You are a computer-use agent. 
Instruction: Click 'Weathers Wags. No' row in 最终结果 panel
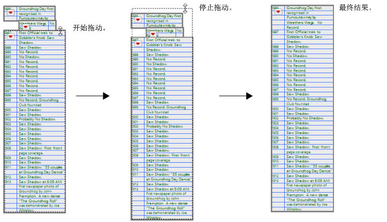point(305,22)
